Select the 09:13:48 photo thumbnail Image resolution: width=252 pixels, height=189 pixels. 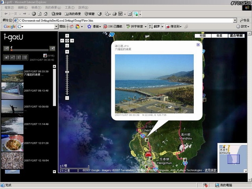coord(12,91)
